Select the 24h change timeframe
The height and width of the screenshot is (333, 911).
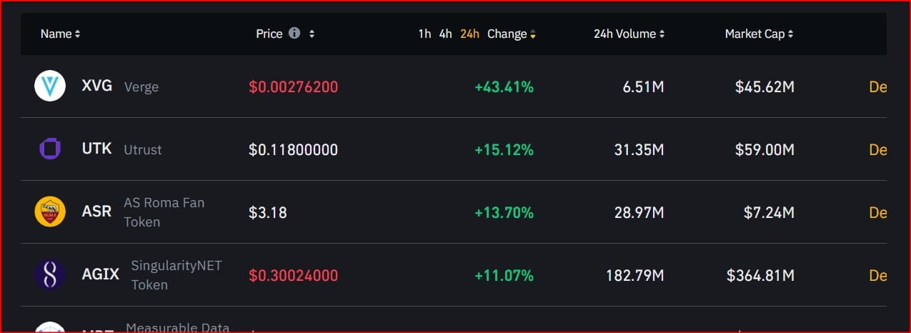click(469, 34)
